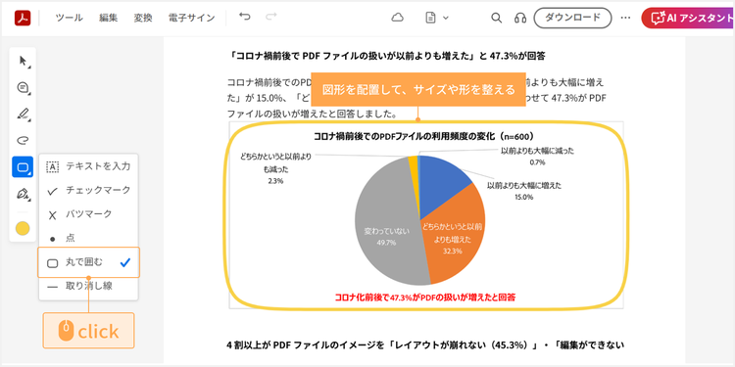
Task: Open the AI アシスタント button
Action: pyautogui.click(x=688, y=18)
